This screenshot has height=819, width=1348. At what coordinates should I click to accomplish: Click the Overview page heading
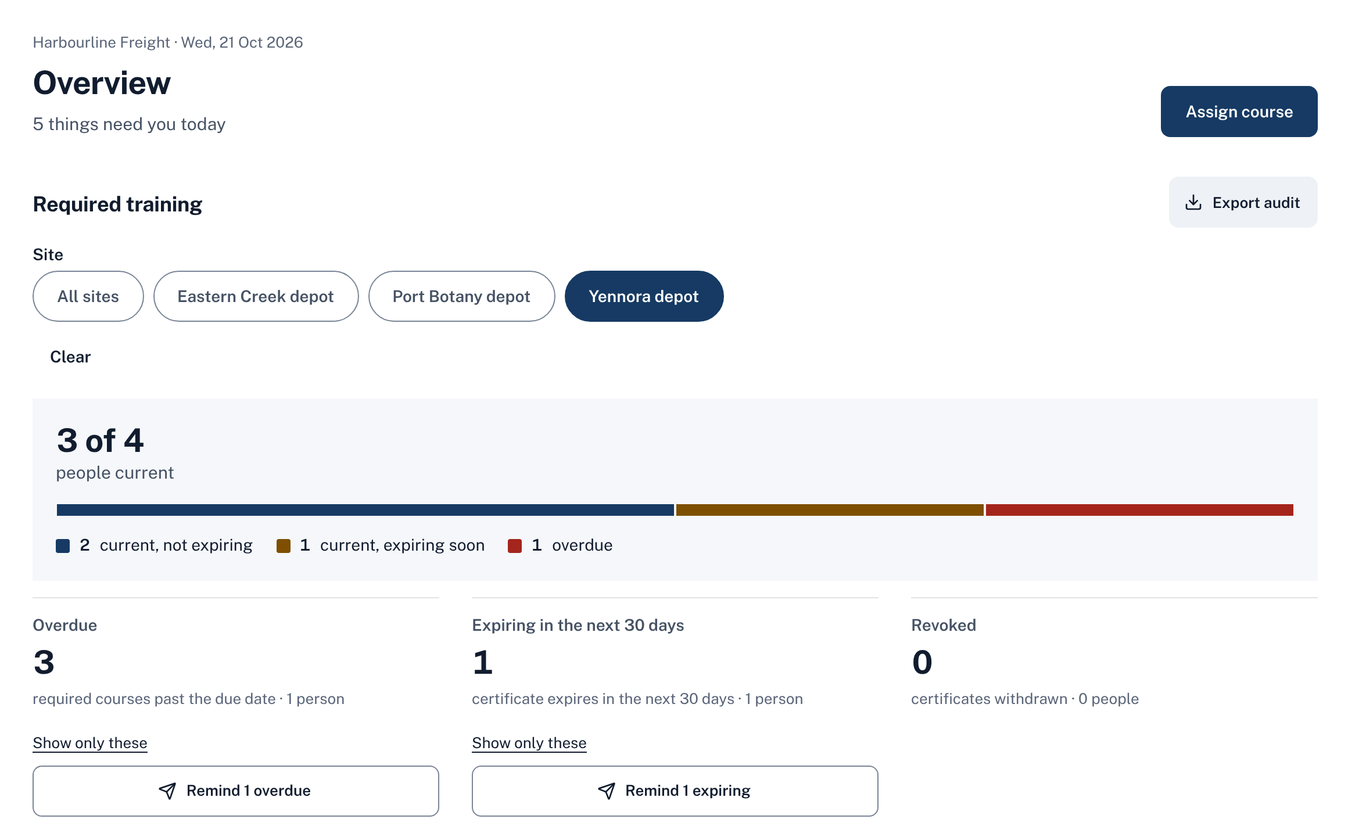tap(102, 83)
